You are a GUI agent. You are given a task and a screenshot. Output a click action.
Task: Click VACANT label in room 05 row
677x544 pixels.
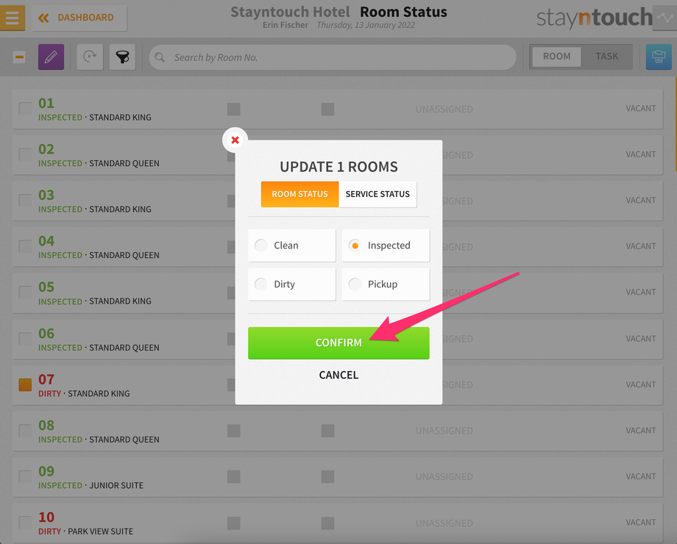click(641, 292)
